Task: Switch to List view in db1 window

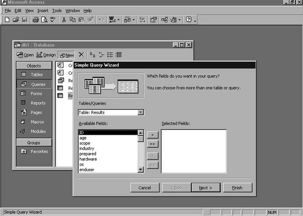Action: click(110, 55)
